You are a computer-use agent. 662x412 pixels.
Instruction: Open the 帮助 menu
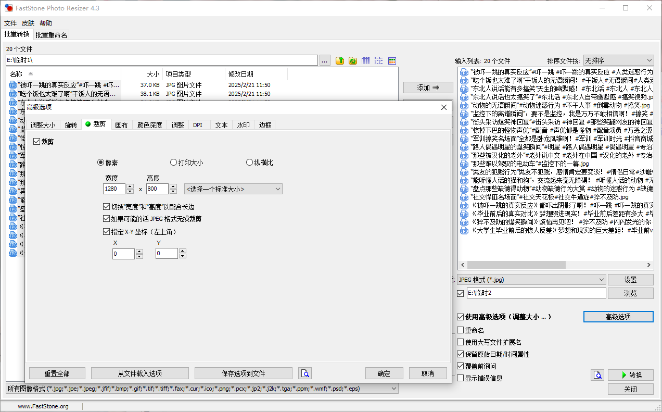(x=46, y=23)
